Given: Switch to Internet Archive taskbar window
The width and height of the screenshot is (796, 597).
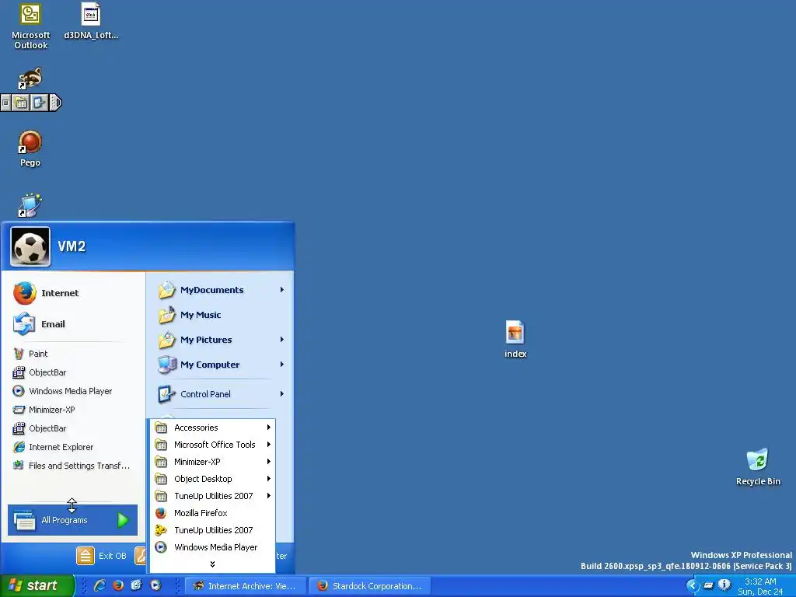Looking at the screenshot, I should (245, 586).
